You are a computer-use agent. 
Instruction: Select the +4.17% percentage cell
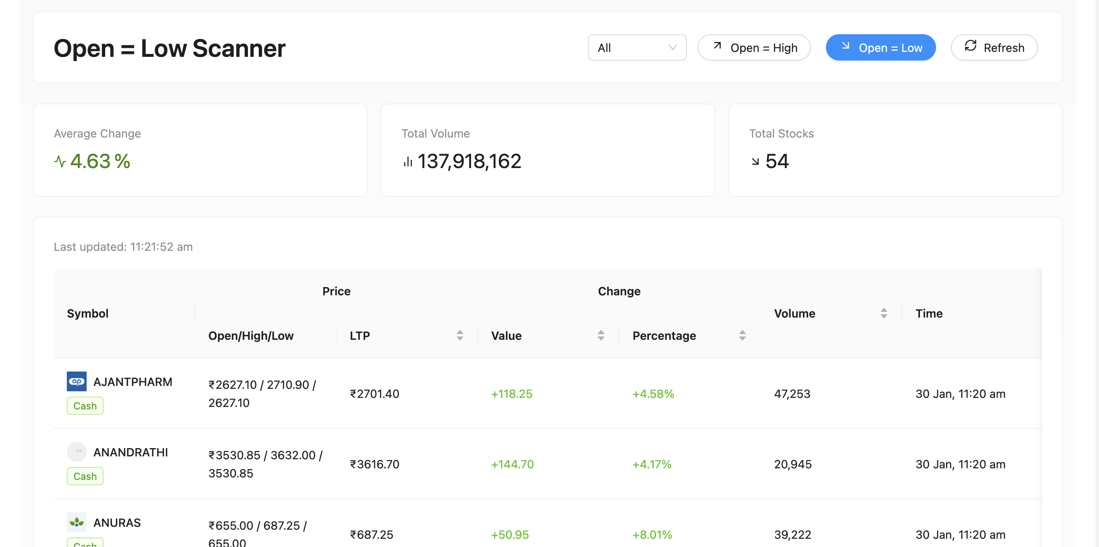(x=651, y=464)
